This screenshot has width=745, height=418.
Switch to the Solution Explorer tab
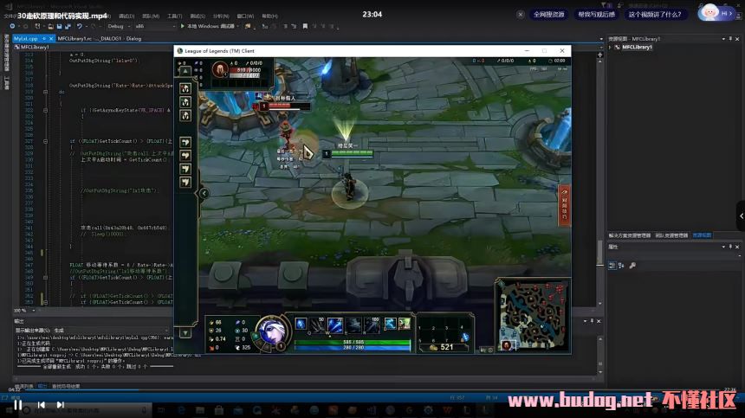(630, 235)
